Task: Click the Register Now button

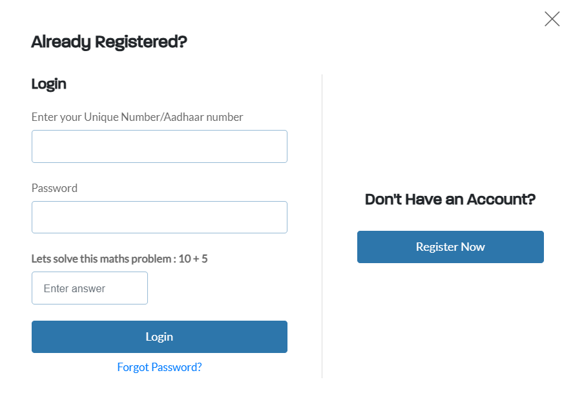Action: [x=450, y=247]
